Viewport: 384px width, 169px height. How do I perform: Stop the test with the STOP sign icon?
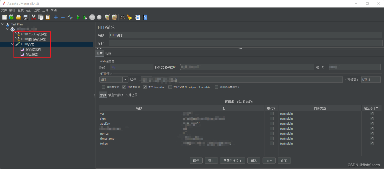[92, 17]
